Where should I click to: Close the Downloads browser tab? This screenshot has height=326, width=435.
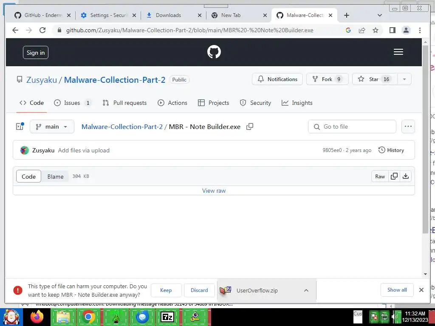pos(200,15)
